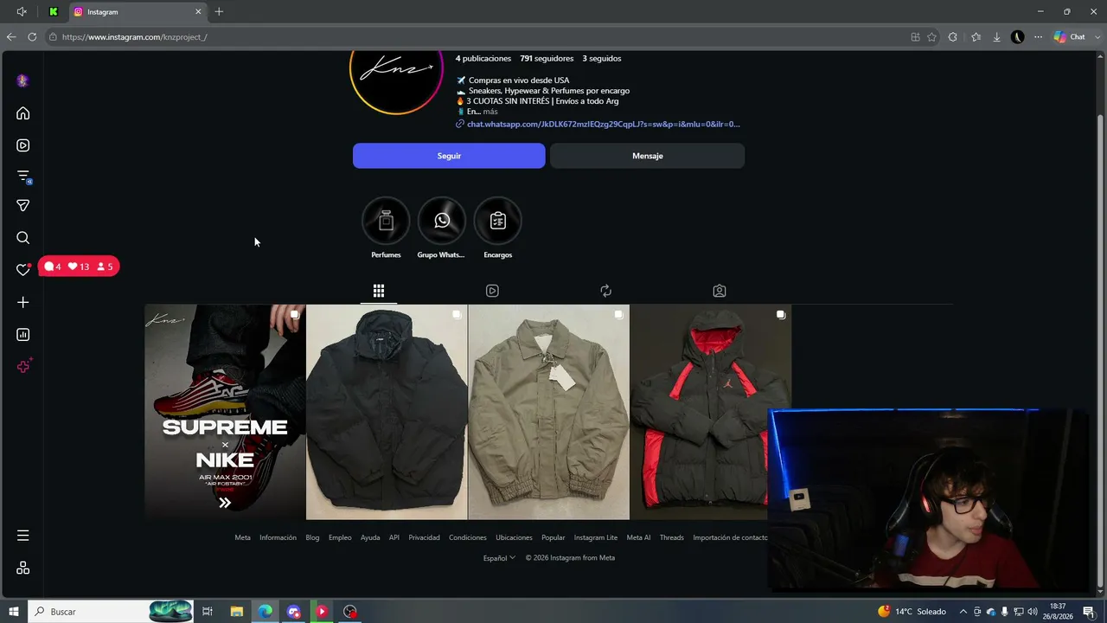The width and height of the screenshot is (1107, 623).
Task: Open the Threads footer link
Action: point(672,537)
